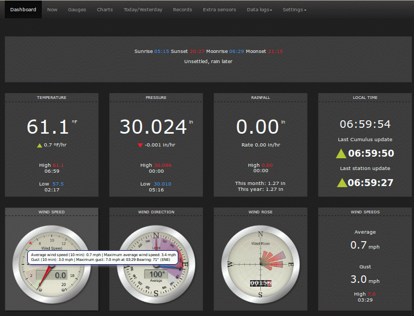414x316 pixels.
Task: Switch to the Gauges tab
Action: [x=77, y=10]
